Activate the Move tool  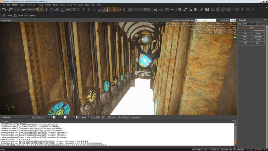pos(46,10)
